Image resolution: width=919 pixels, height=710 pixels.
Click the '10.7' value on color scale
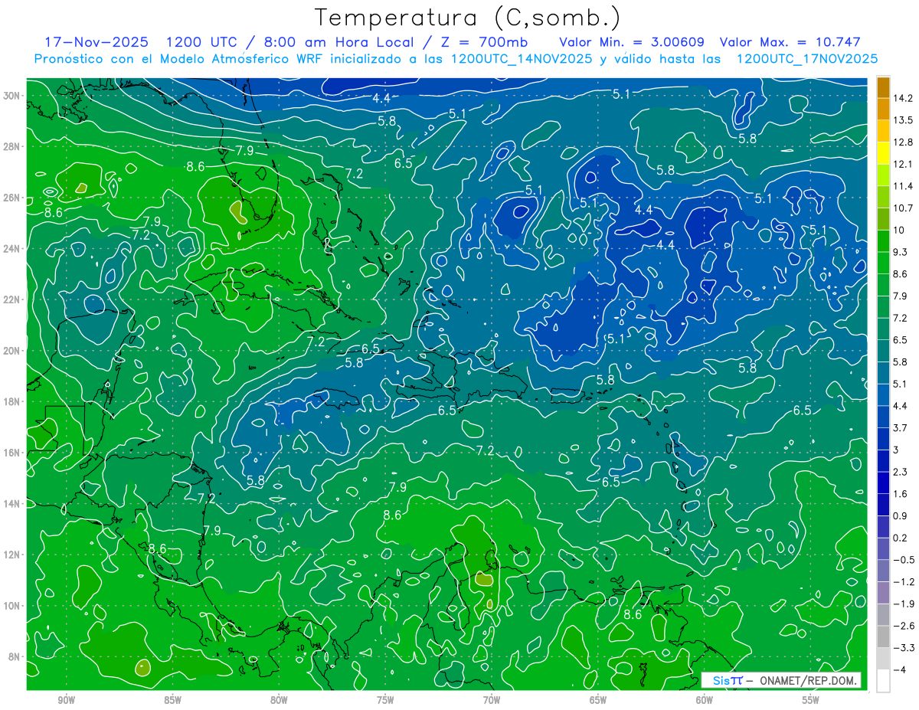click(x=904, y=208)
